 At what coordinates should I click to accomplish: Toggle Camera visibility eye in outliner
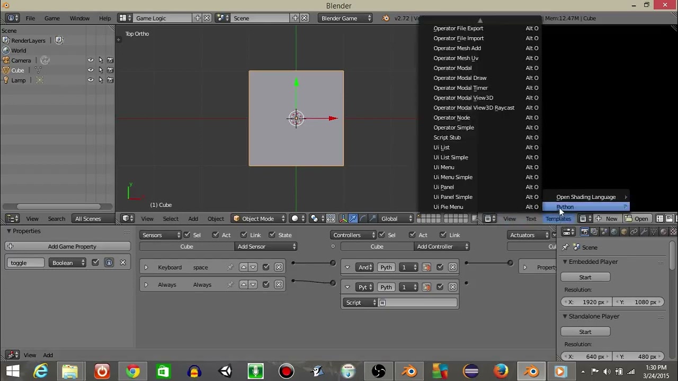[91, 60]
